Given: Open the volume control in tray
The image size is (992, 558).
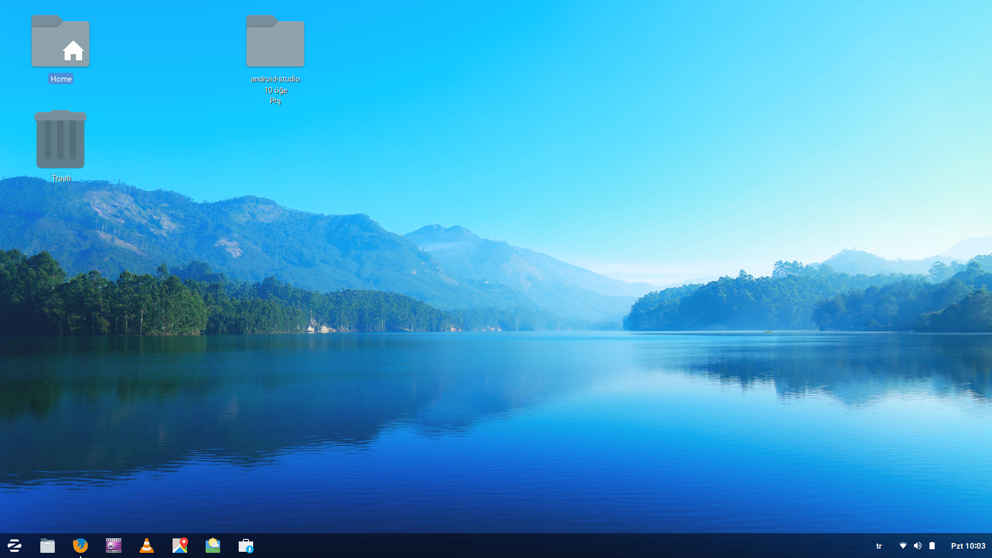Looking at the screenshot, I should point(918,546).
